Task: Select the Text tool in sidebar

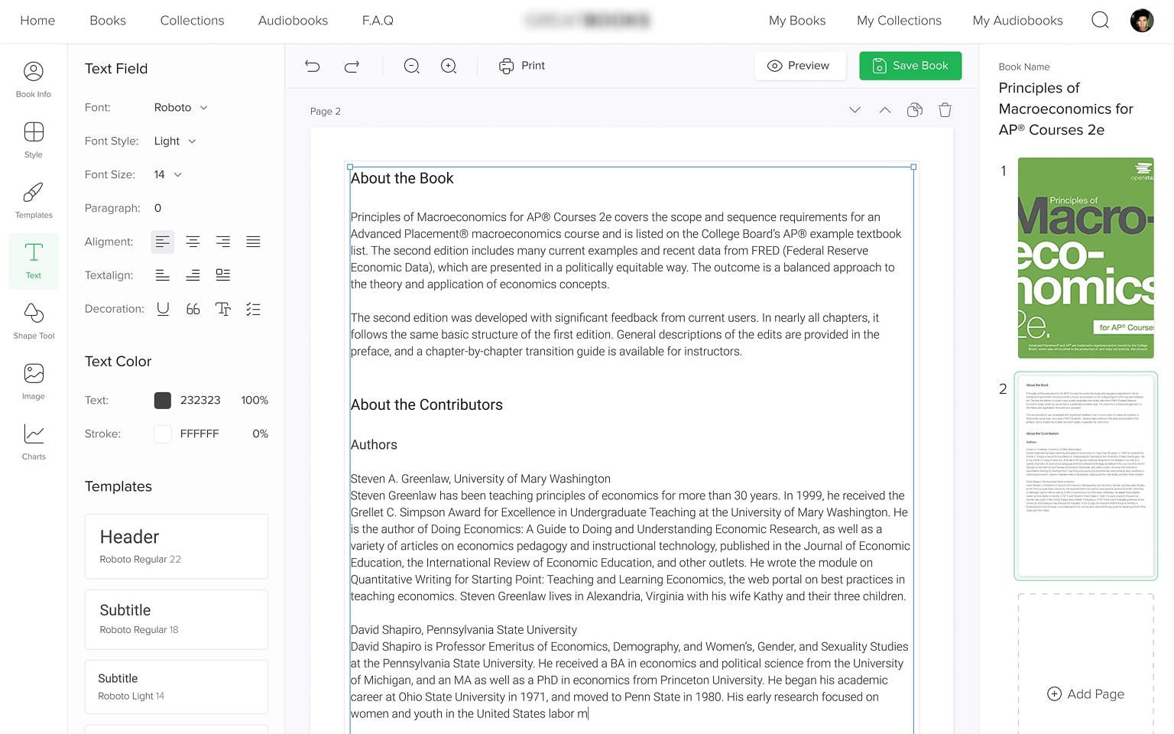Action: coord(34,261)
